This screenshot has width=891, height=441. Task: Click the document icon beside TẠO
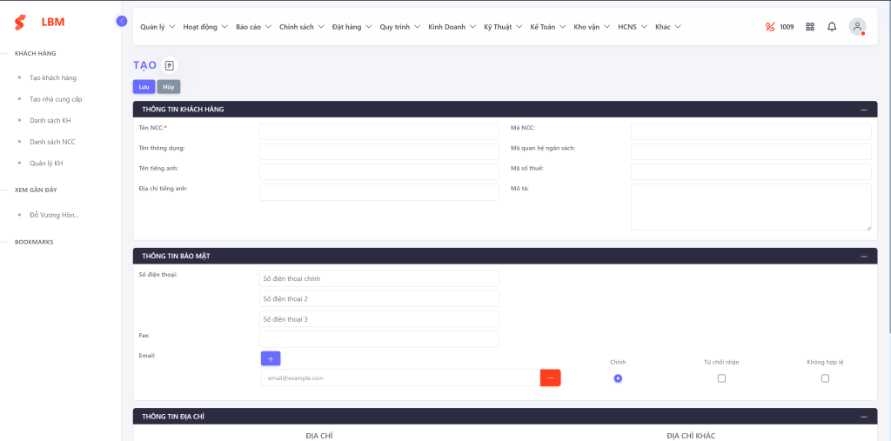(170, 65)
